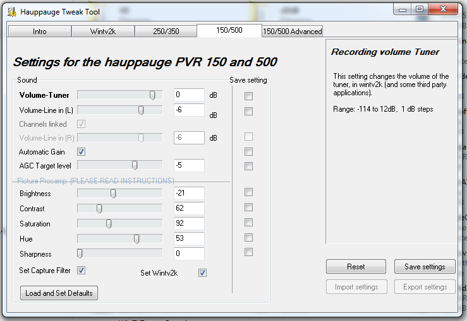
Task: Enable Save setting for Automatic Gain
Action: click(x=248, y=151)
